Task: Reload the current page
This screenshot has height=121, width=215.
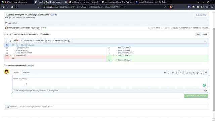Action: pyautogui.click(x=12, y=7)
